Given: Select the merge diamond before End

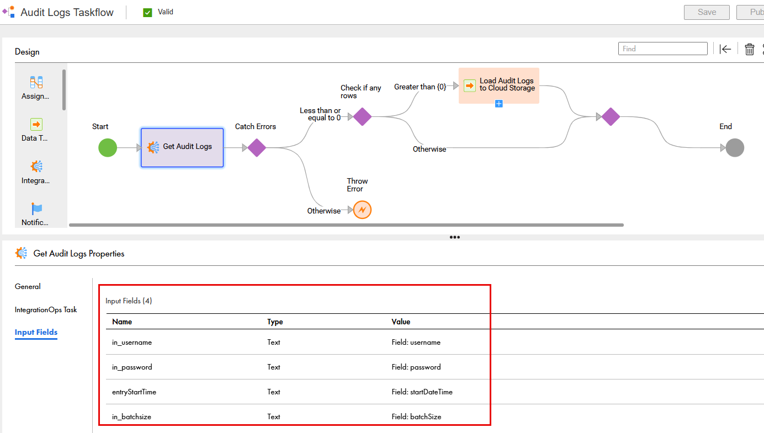Looking at the screenshot, I should click(x=611, y=117).
